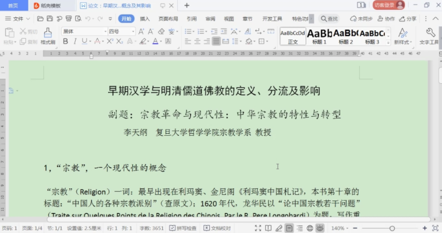
Task: Click the 未同步 sync button
Action: tap(362, 19)
